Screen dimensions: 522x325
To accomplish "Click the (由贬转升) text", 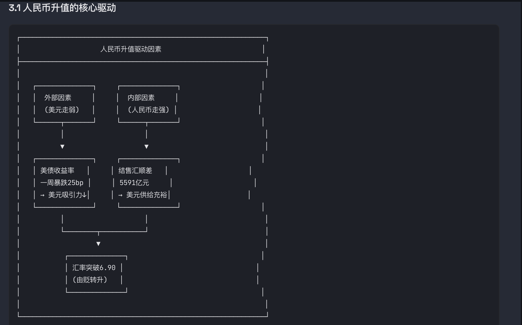I will tap(90, 280).
